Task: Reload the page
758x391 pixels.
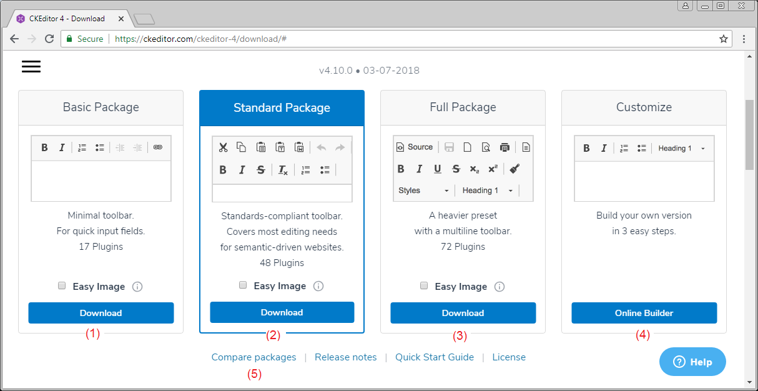Action: 49,39
